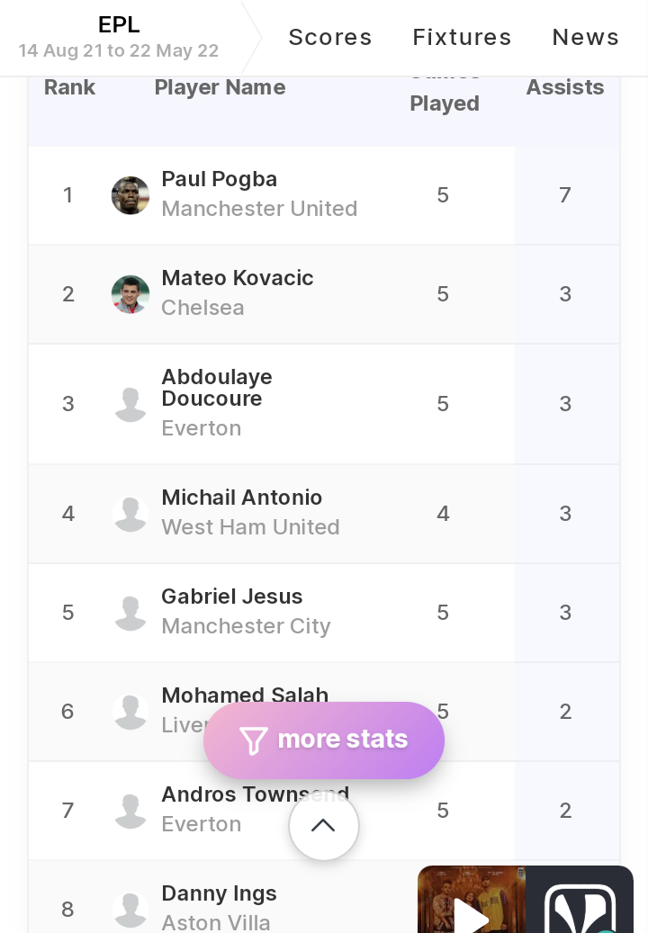Tap Gabriel Jesus's placeholder avatar
648x933 pixels.
pyautogui.click(x=130, y=613)
